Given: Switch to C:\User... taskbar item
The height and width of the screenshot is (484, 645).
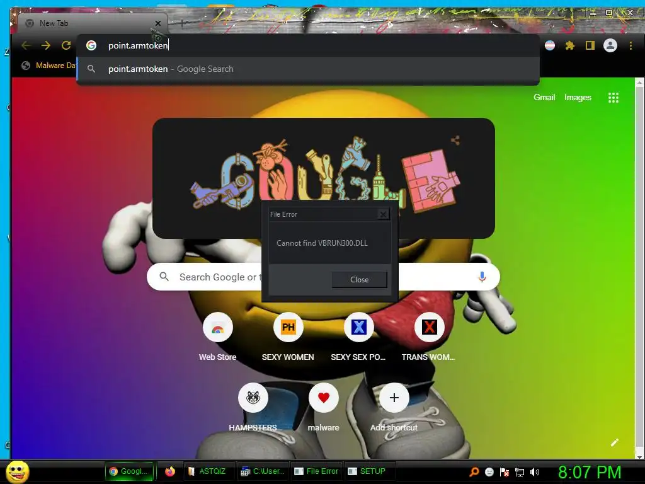Looking at the screenshot, I should click(x=263, y=471).
